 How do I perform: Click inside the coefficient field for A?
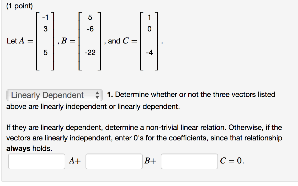click(36, 161)
